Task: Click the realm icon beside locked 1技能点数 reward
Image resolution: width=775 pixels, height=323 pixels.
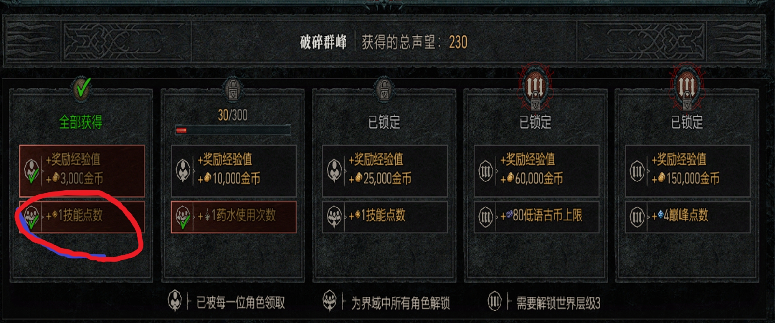Action: (x=334, y=217)
